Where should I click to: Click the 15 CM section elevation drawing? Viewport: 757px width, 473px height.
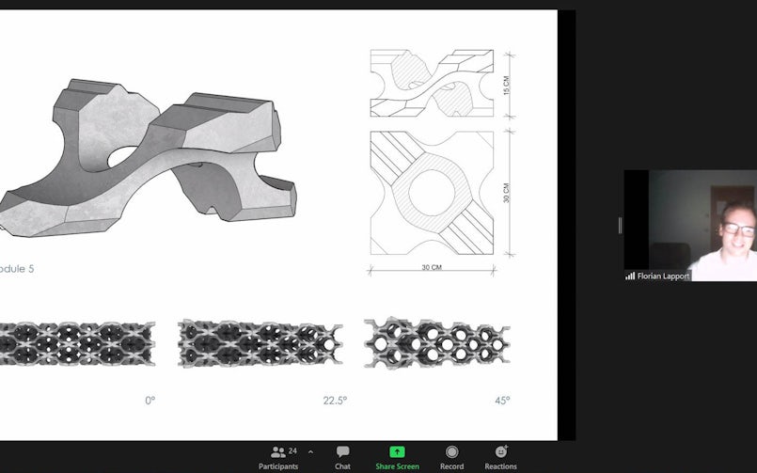[433, 84]
